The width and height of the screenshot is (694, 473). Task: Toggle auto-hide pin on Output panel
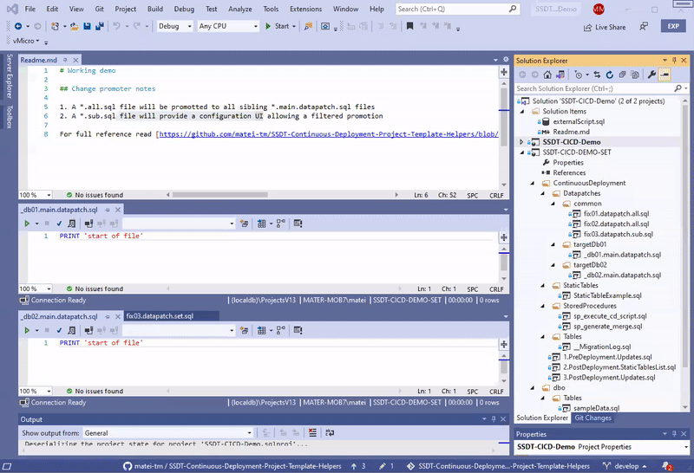coord(493,419)
